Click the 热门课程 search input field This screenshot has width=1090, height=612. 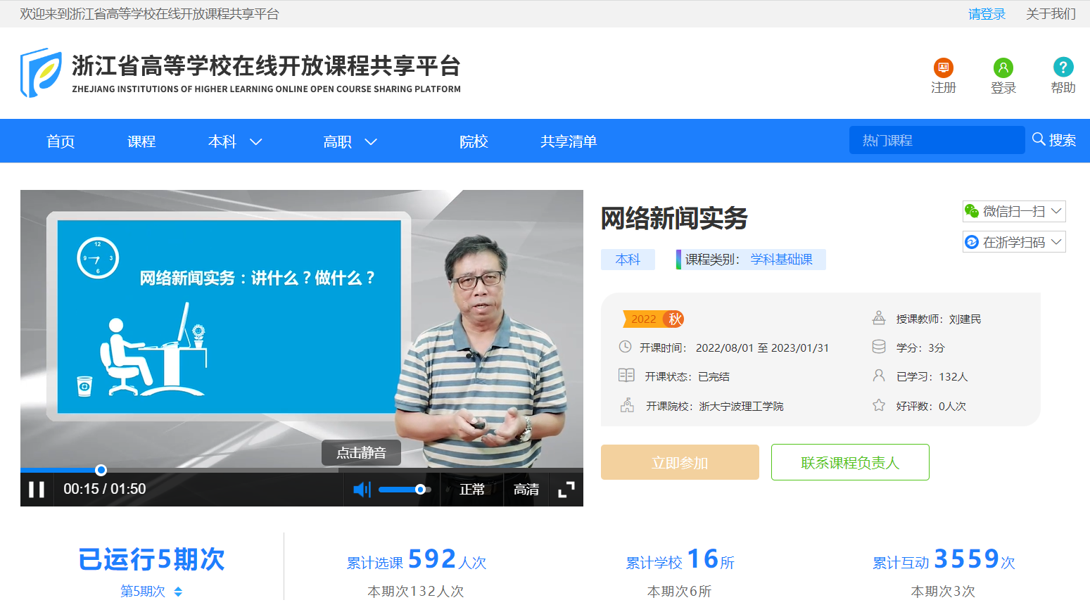936,141
